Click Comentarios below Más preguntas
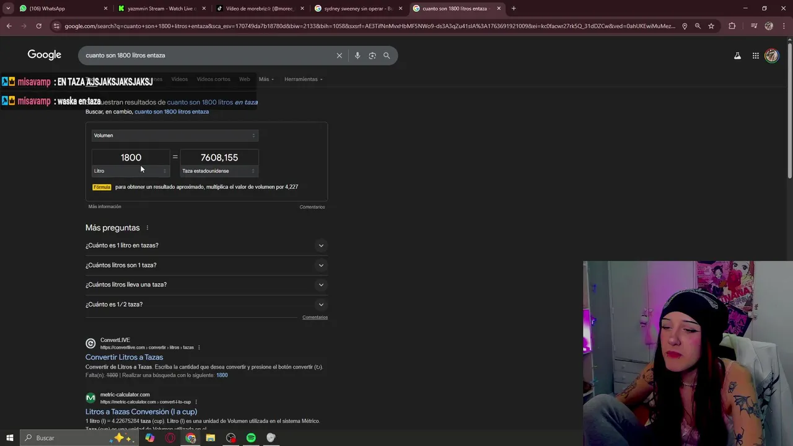The width and height of the screenshot is (793, 446). click(x=315, y=317)
